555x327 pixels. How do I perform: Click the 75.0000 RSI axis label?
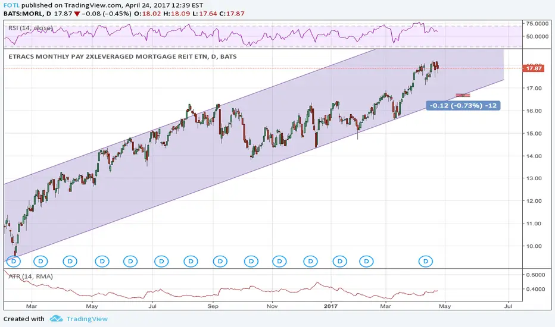coord(537,23)
